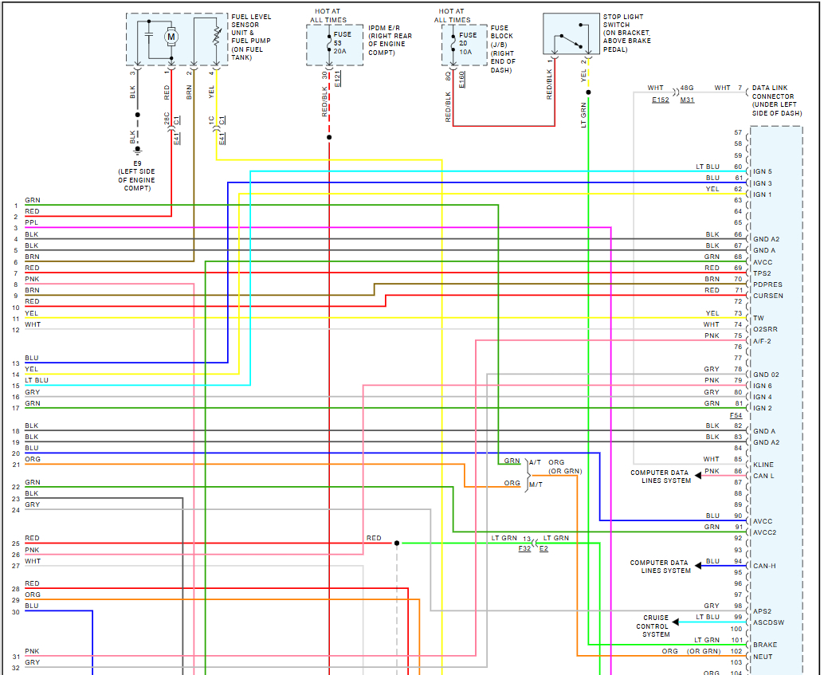Click the PPL wire label on row 3

pyautogui.click(x=32, y=222)
